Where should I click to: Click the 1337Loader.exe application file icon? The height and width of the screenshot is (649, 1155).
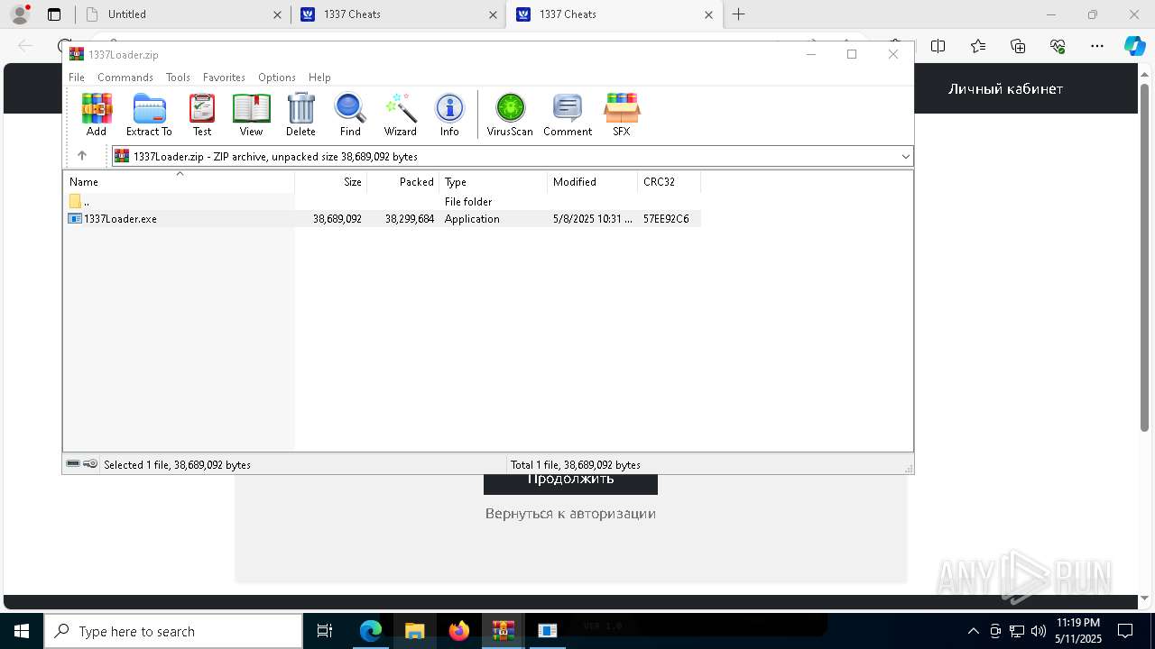[75, 219]
